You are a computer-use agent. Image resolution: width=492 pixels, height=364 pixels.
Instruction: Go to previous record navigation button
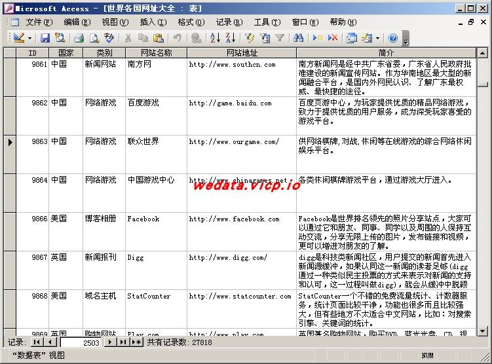(x=50, y=342)
